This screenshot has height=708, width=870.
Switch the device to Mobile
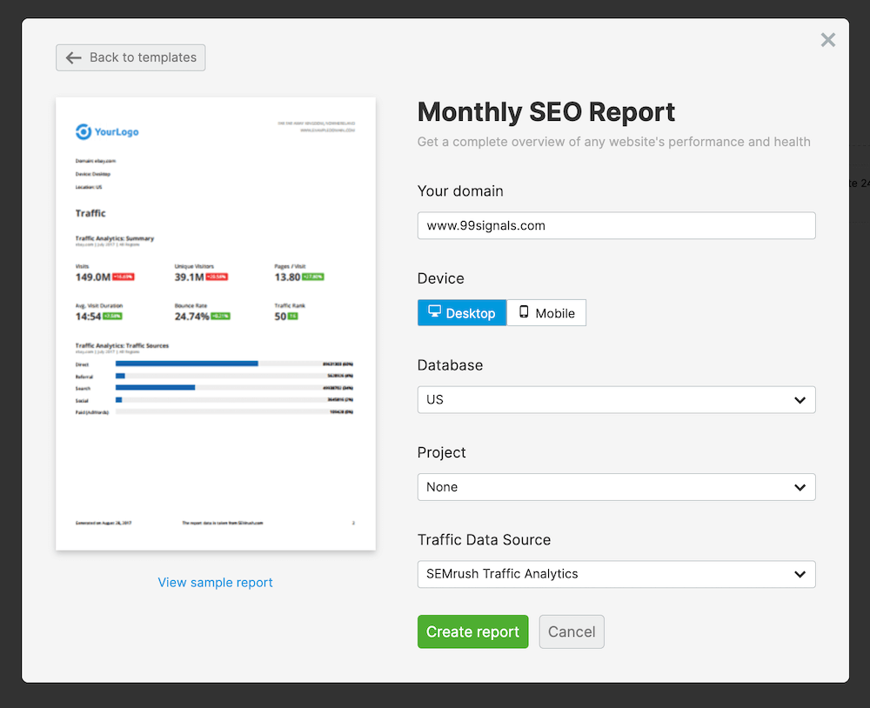click(x=546, y=313)
